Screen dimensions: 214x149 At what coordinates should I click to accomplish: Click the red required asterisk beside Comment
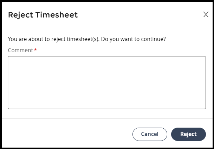pyautogui.click(x=35, y=49)
